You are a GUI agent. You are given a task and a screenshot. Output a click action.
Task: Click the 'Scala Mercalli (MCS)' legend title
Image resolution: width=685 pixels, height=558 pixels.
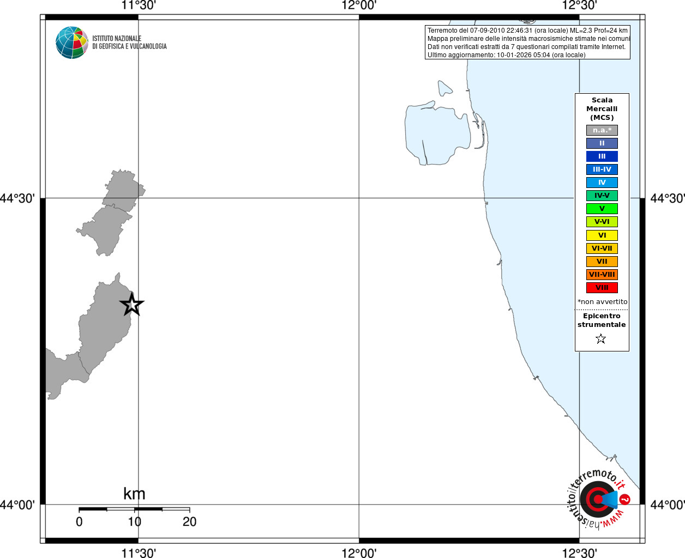602,109
